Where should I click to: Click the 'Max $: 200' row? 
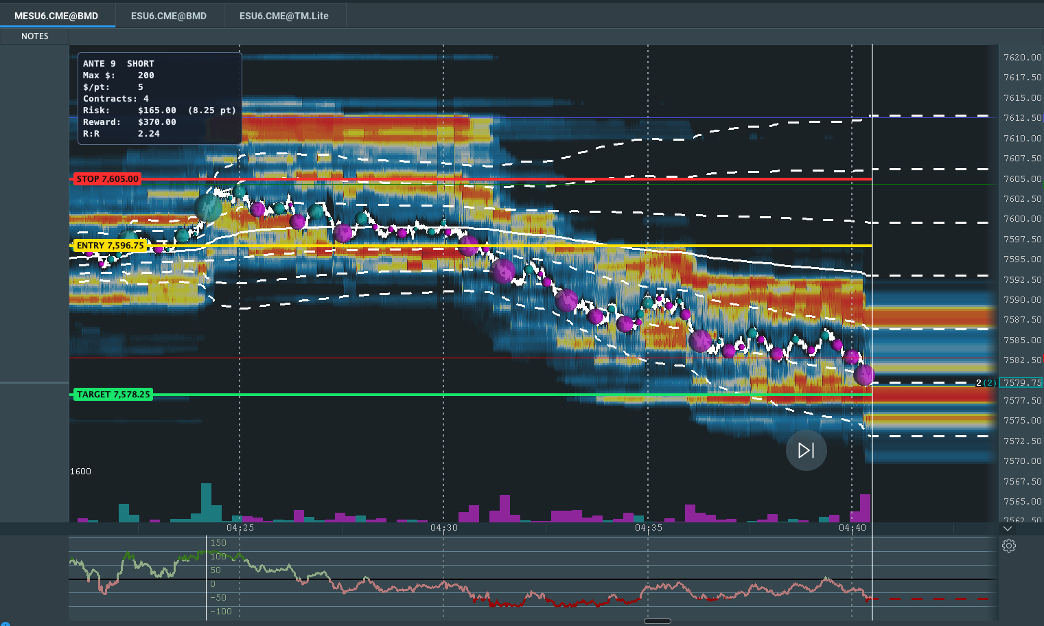point(119,76)
